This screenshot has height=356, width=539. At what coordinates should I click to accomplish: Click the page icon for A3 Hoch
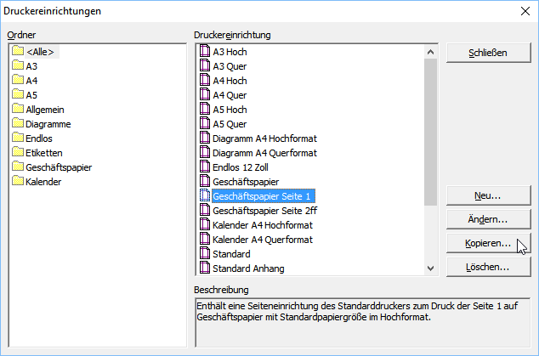(205, 51)
